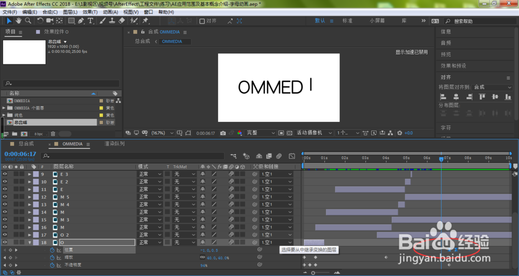Expand the 纯色 folder in project
Viewport: 519px width, 276px height.
4,115
